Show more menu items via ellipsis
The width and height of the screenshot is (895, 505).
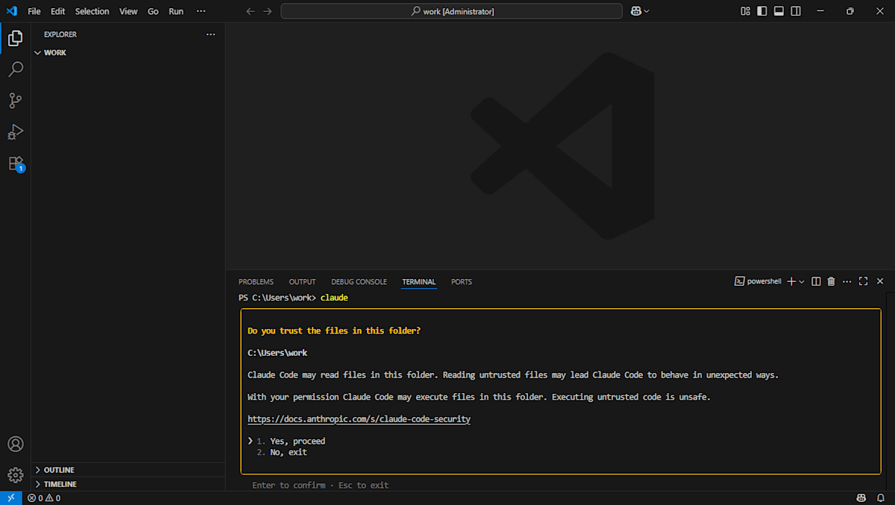pos(201,11)
